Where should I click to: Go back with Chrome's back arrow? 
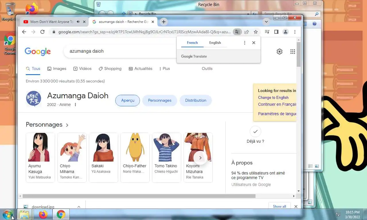click(x=24, y=32)
